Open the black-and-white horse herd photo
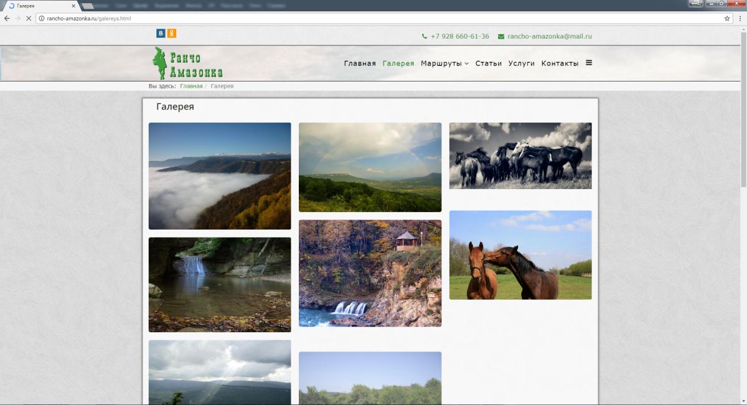747x405 pixels. tap(520, 156)
